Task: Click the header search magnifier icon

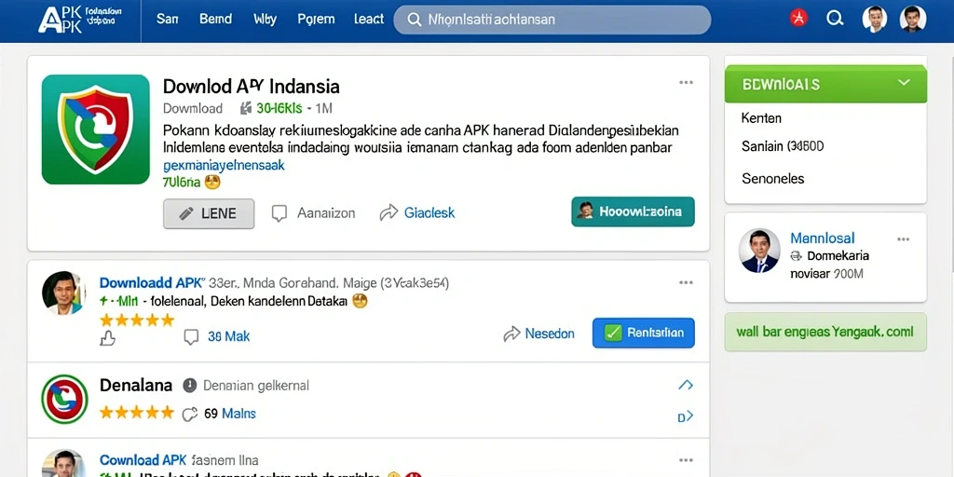Action: pos(835,19)
